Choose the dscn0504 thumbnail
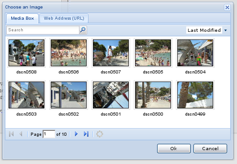The image size is (237, 164). click(x=195, y=53)
